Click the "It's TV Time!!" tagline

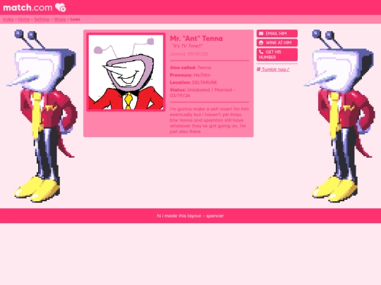point(187,46)
